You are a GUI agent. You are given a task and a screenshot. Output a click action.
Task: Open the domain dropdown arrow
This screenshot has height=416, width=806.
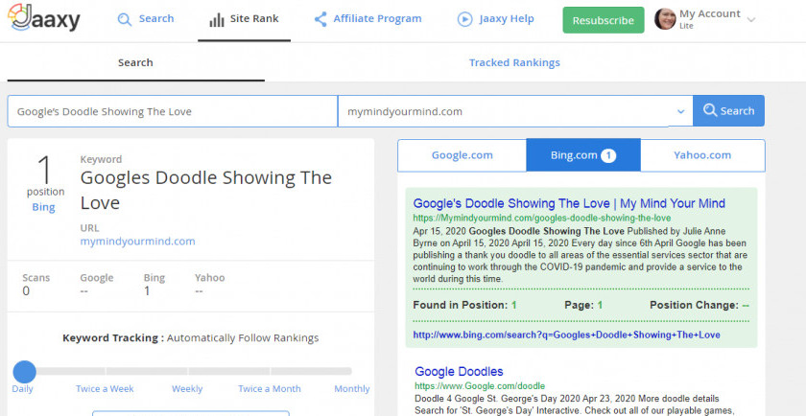[x=680, y=111]
